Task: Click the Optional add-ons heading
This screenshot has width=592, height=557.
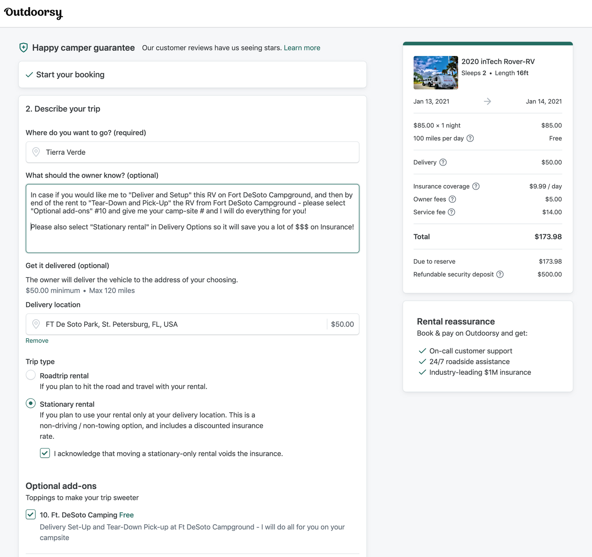Action: [x=61, y=486]
